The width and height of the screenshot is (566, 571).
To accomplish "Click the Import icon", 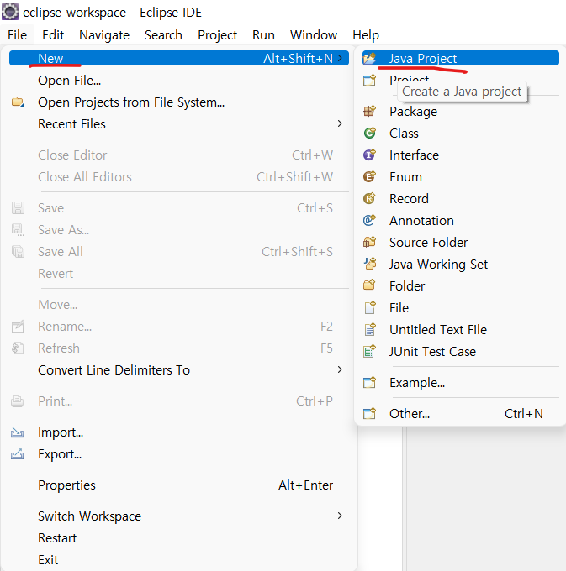I will click(x=18, y=432).
